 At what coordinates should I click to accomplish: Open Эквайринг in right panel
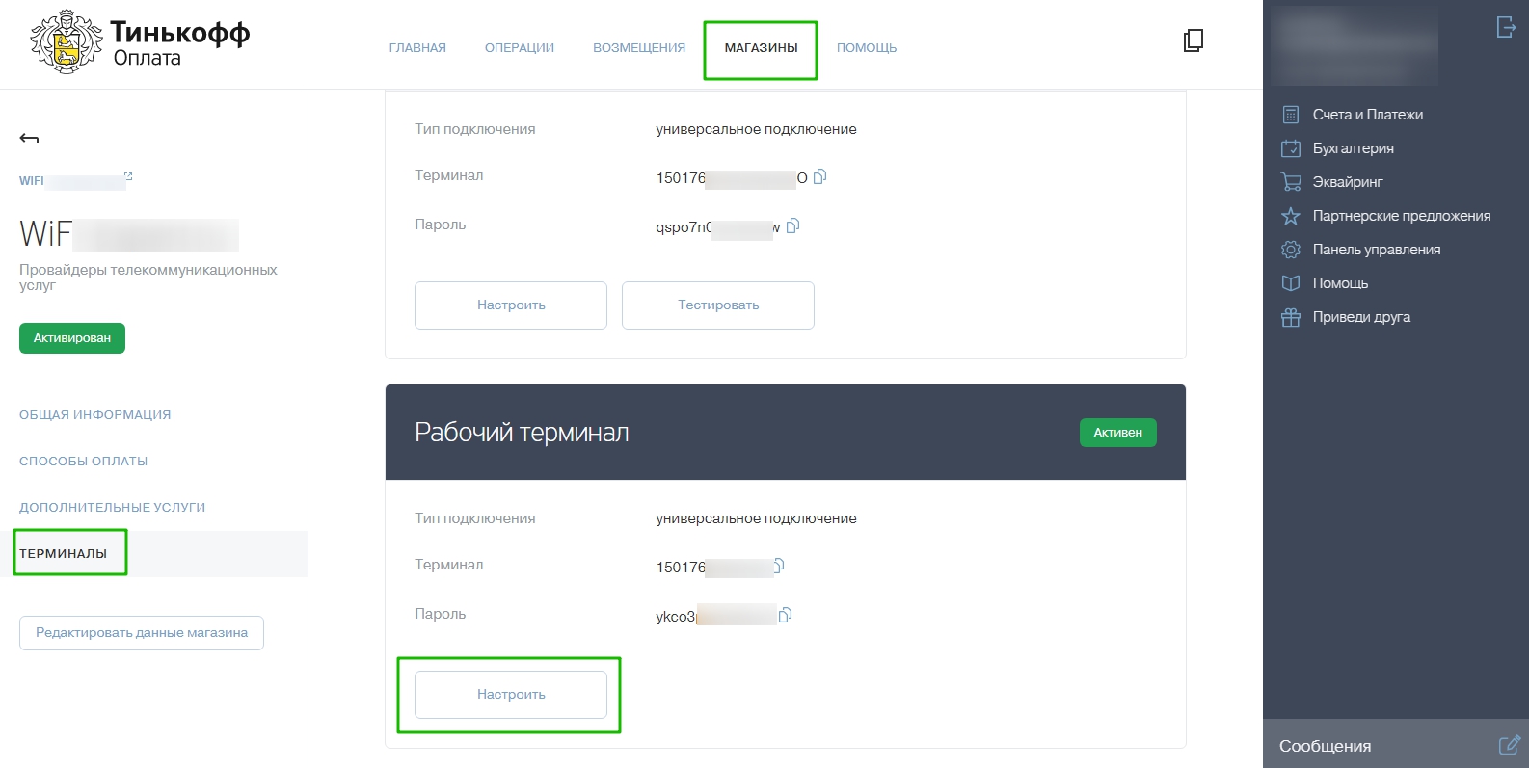[x=1347, y=182]
